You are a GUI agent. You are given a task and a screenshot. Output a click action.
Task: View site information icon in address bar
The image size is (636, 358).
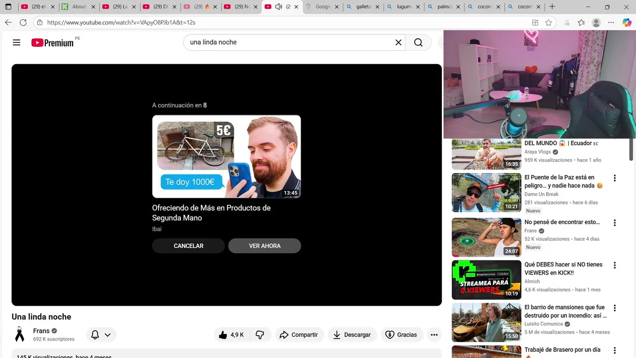40,22
